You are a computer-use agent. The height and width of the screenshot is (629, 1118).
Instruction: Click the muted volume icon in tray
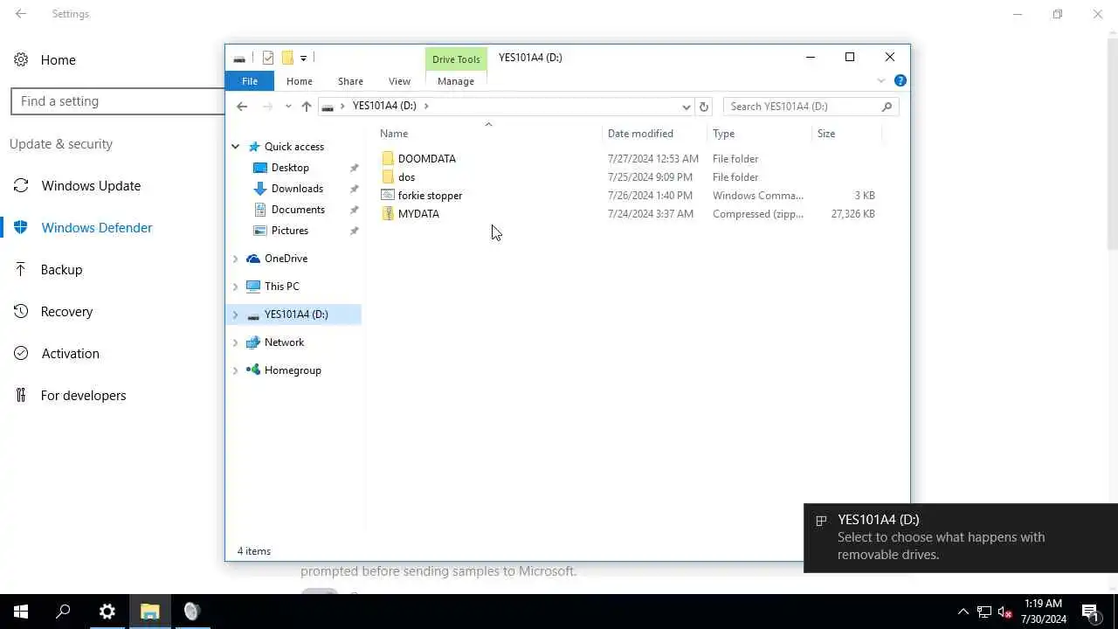tap(1004, 612)
